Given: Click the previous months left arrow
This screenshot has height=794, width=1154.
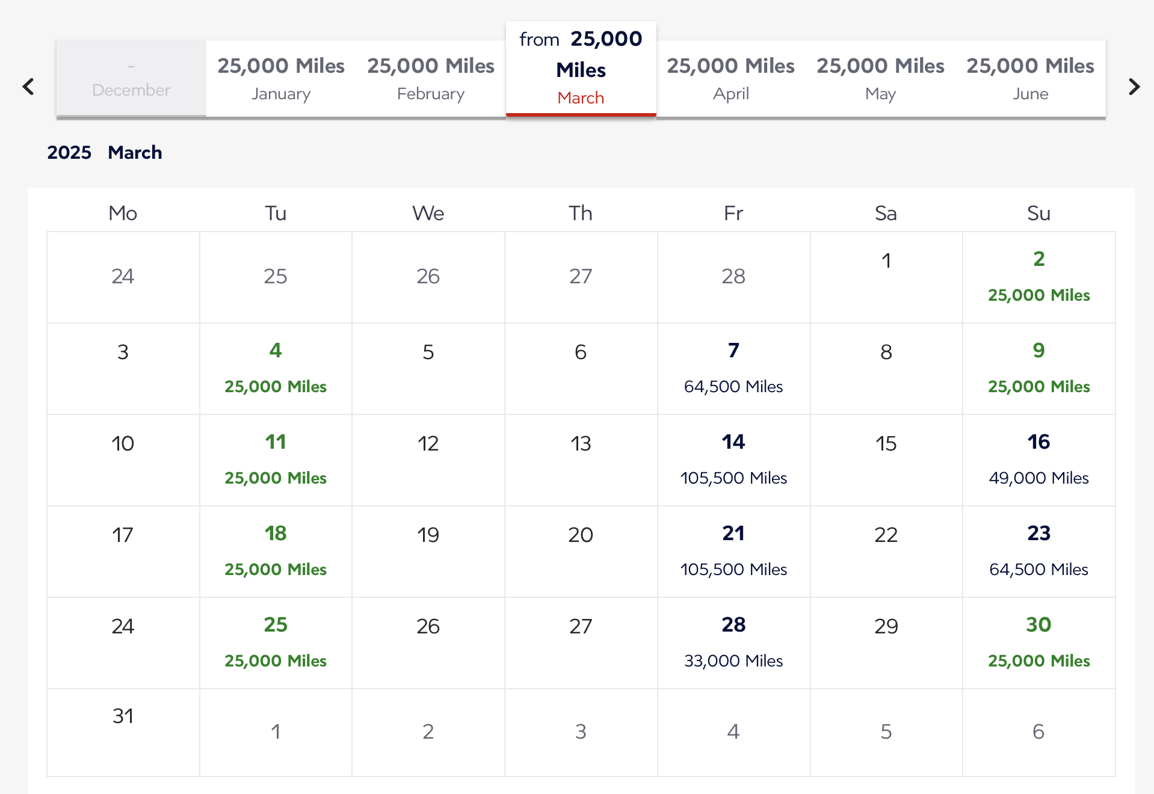Looking at the screenshot, I should (28, 87).
